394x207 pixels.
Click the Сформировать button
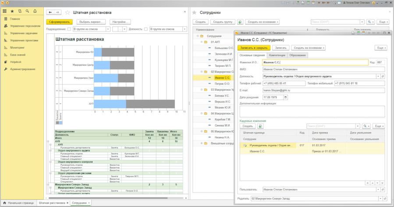[60, 21]
